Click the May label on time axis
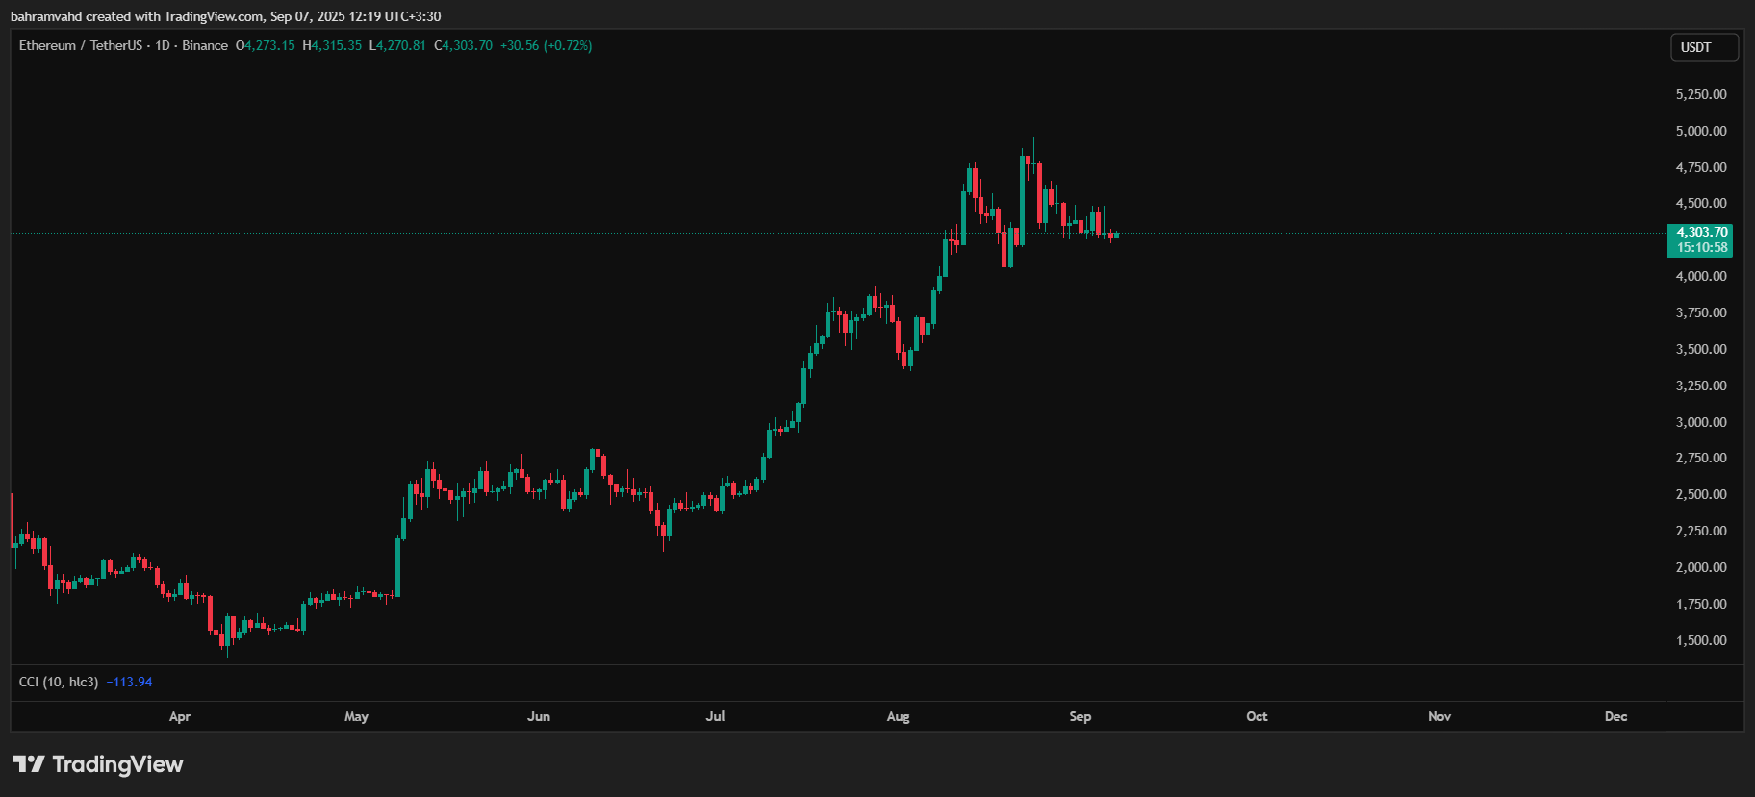The width and height of the screenshot is (1755, 797). (x=356, y=716)
